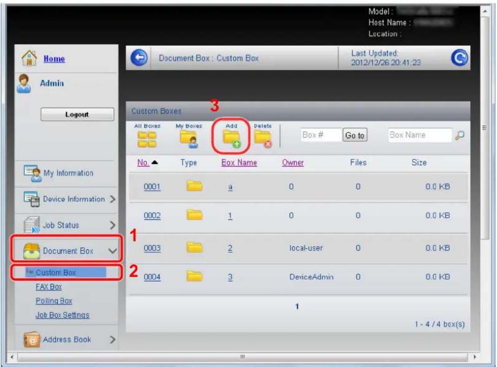Click folder icon of box 0003

[194, 247]
